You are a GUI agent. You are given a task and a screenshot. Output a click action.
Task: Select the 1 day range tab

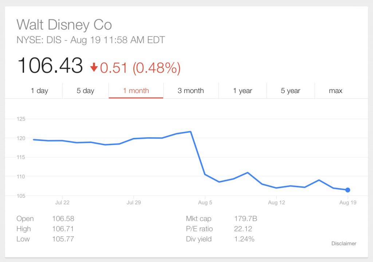[x=39, y=91]
